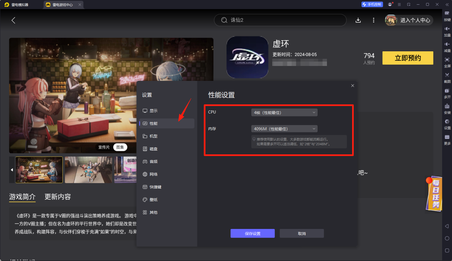Select 快捷键 in the settings sidebar
Viewport: 452px width, 261px height.
click(x=167, y=187)
